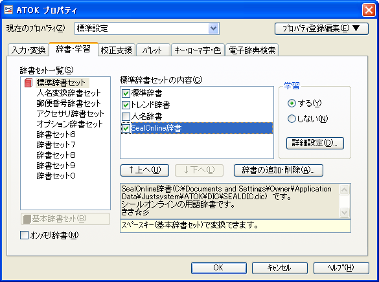The width and height of the screenshot is (379, 282).
Task: Click the 下へ move down button
Action: (x=199, y=170)
